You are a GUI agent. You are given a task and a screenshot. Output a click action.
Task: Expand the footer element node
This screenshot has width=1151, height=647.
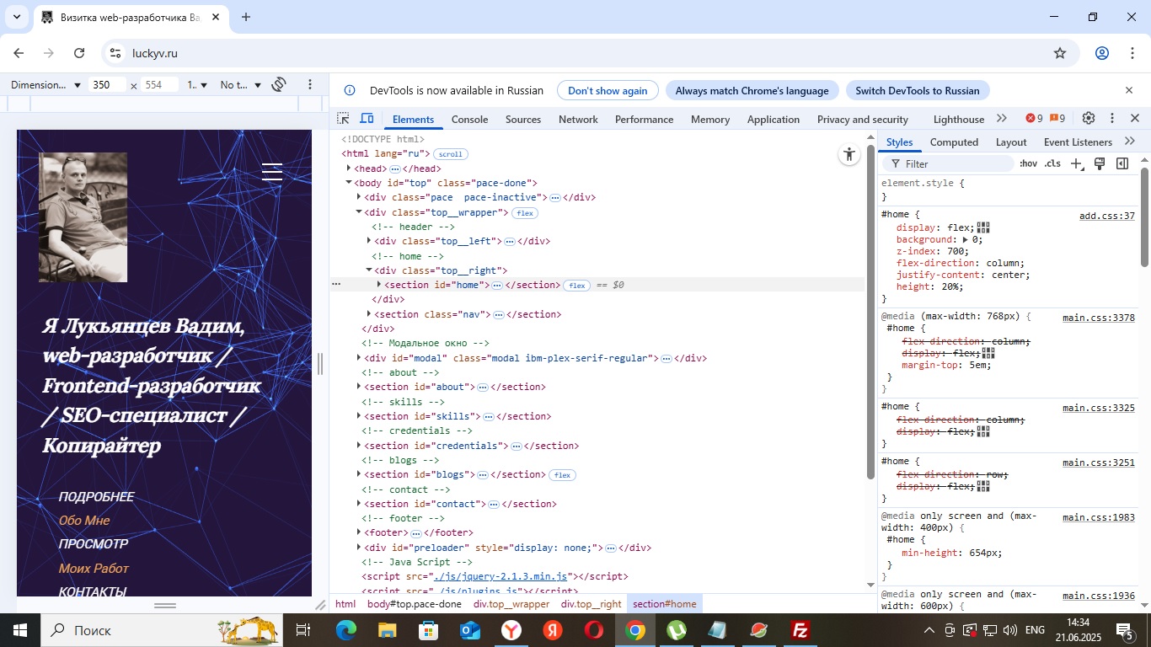(x=360, y=532)
